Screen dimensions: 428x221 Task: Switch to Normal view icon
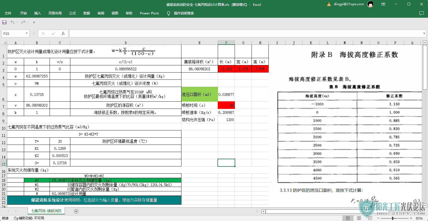click(x=348, y=218)
